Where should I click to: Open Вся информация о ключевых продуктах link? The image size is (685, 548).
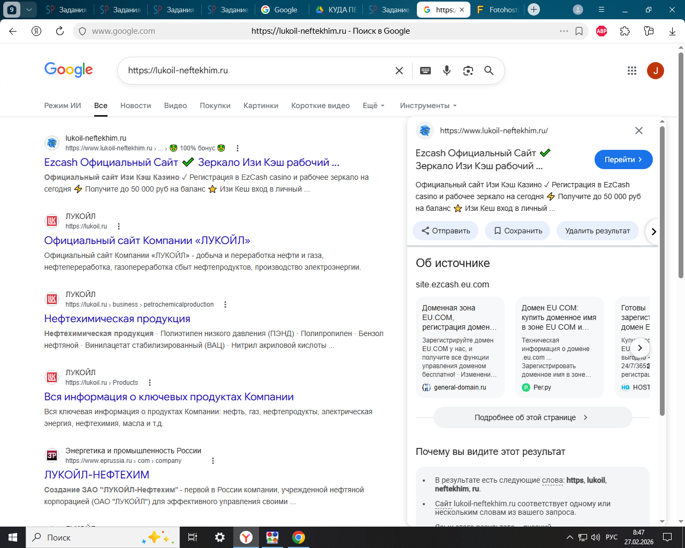169,397
